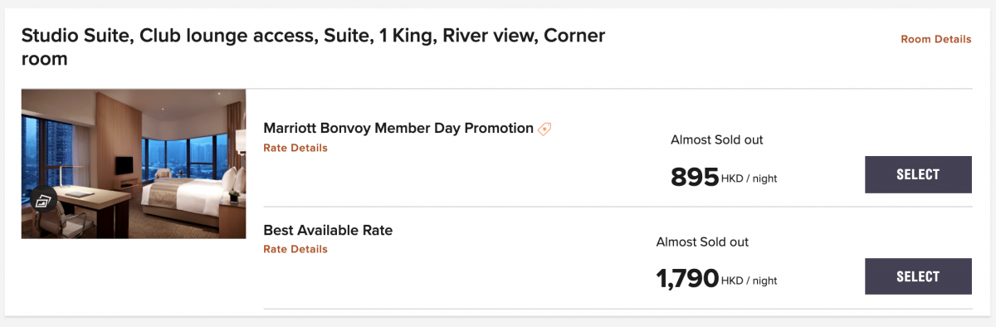Click the Studio Suite room photo thumbnail
Viewport: 996px width, 327px height.
click(x=134, y=163)
